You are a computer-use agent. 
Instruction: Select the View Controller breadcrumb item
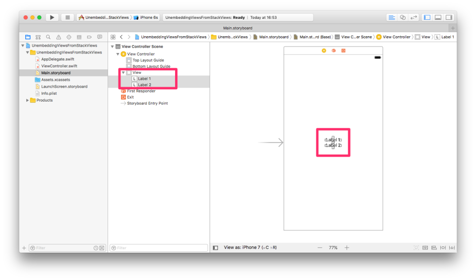(393, 37)
